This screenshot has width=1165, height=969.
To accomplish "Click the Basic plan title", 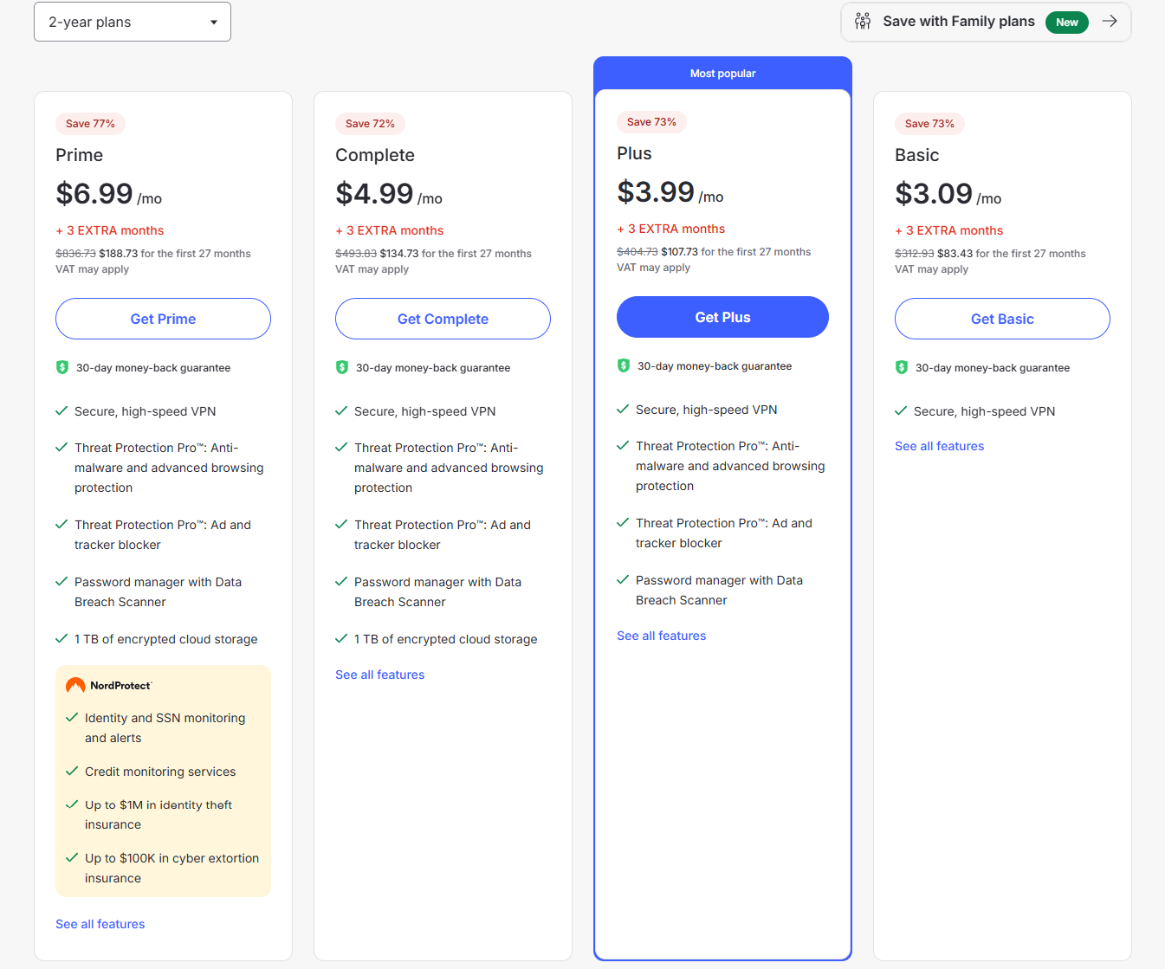I will click(x=917, y=155).
